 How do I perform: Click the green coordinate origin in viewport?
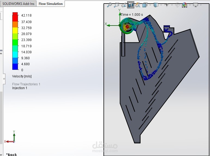pos(120,25)
